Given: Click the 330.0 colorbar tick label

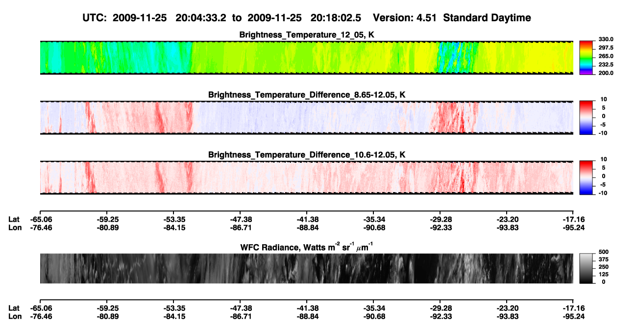Looking at the screenshot, I should [x=607, y=40].
